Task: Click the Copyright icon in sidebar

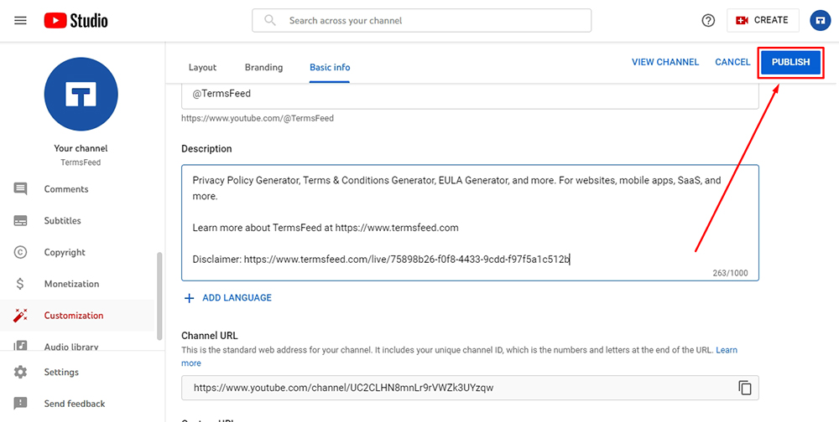Action: 20,252
